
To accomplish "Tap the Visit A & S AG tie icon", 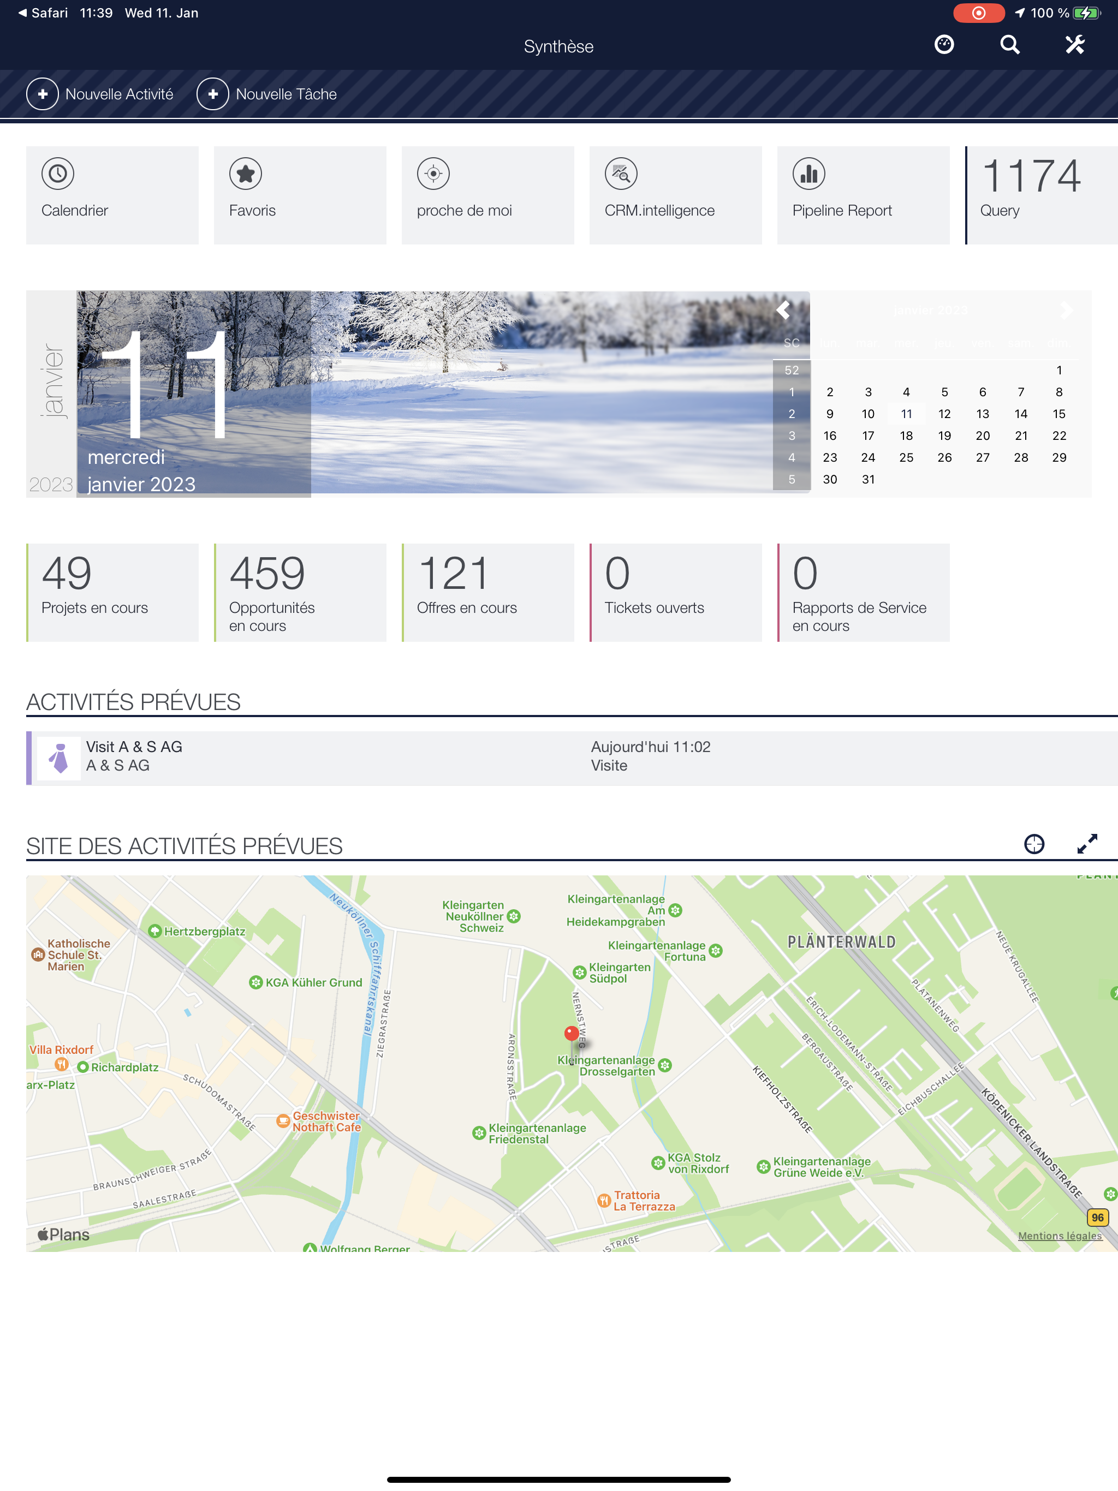I will 60,758.
